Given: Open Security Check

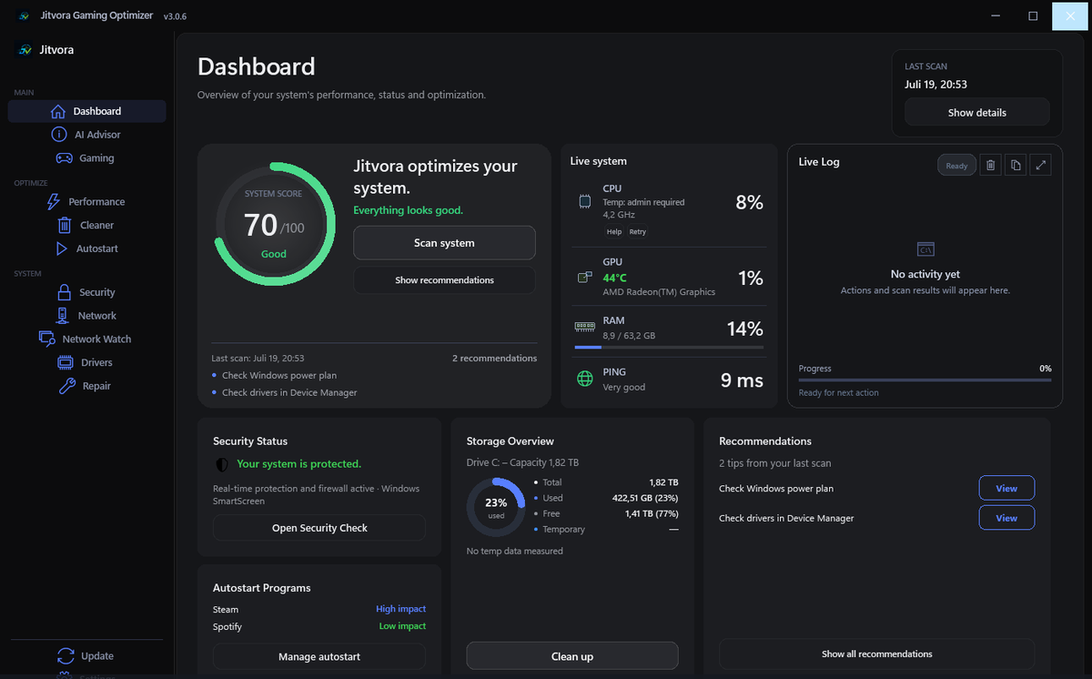Looking at the screenshot, I should coord(319,528).
